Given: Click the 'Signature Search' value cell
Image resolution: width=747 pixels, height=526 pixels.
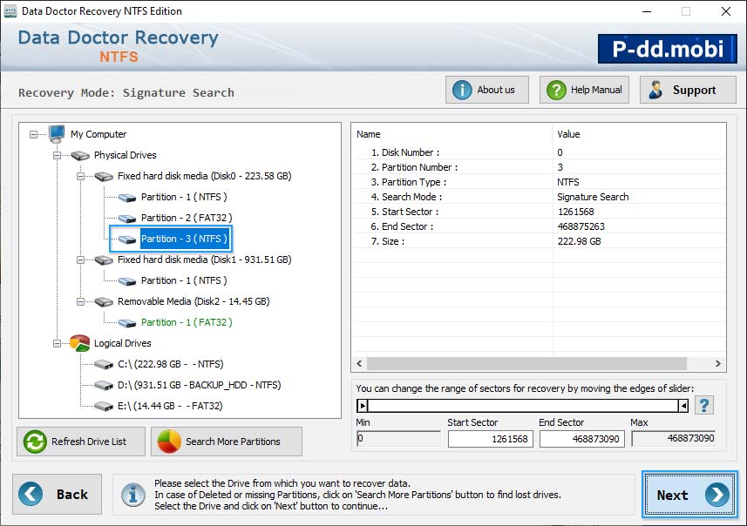Looking at the screenshot, I should [x=593, y=197].
